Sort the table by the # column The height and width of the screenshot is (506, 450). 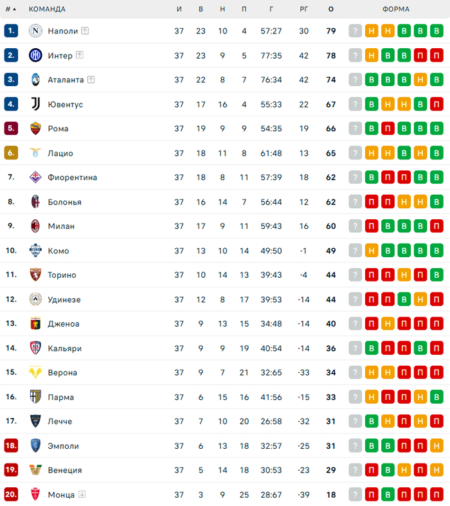11,9
